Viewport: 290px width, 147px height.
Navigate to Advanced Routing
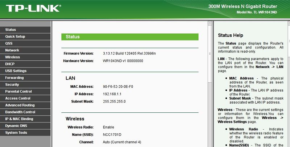pyautogui.click(x=20, y=105)
